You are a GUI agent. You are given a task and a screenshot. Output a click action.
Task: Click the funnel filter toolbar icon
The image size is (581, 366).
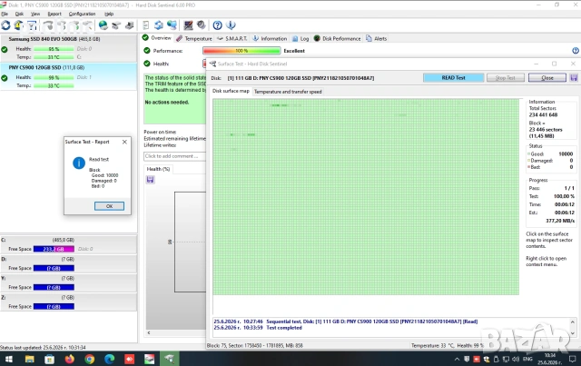coord(33,25)
